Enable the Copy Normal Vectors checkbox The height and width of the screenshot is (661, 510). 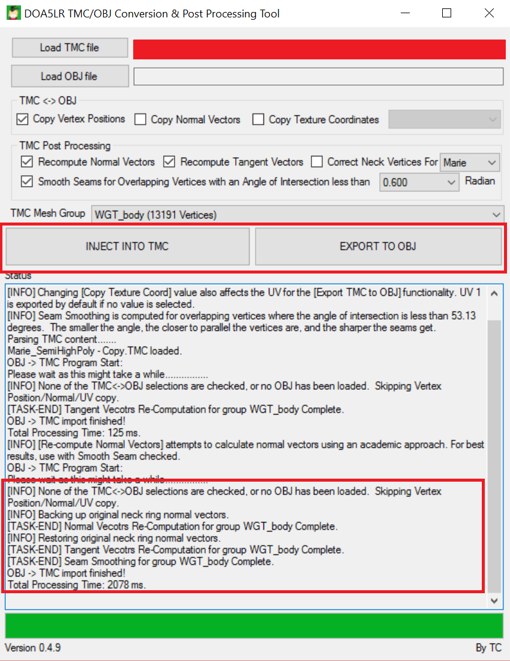140,120
